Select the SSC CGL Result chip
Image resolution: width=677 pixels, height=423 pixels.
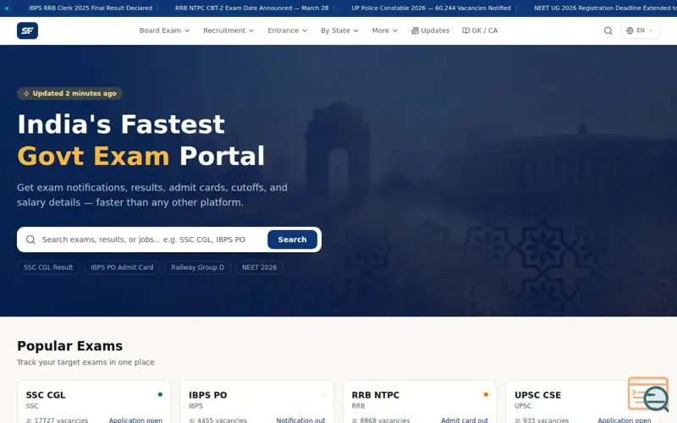[48, 267]
